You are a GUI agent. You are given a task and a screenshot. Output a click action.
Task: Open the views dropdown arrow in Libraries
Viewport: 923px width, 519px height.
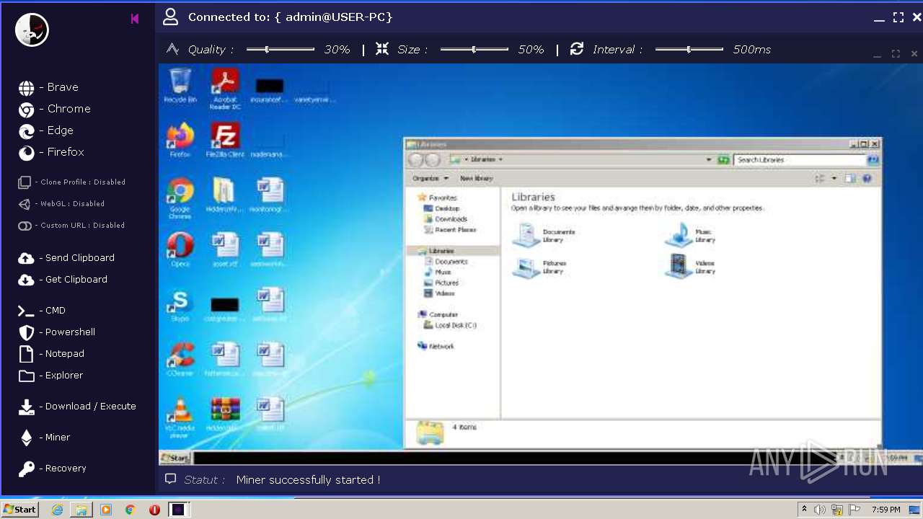834,178
